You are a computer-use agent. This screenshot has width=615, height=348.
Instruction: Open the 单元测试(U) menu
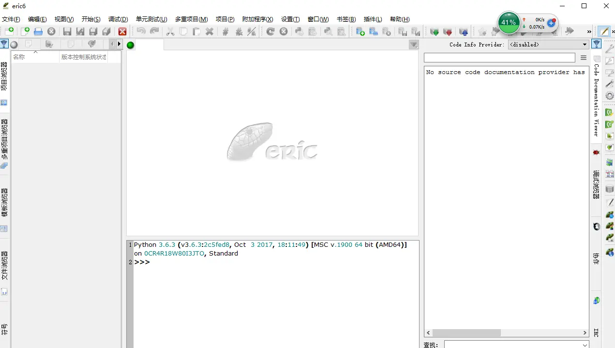151,19
